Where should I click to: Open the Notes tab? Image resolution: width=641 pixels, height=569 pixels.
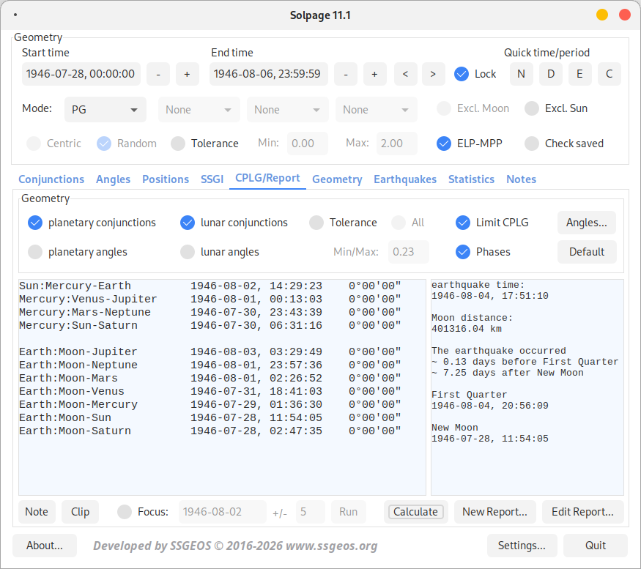[x=521, y=179]
